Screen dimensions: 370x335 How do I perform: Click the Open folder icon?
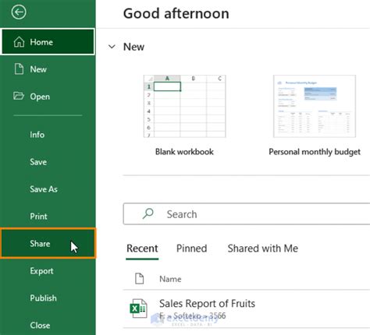point(19,96)
